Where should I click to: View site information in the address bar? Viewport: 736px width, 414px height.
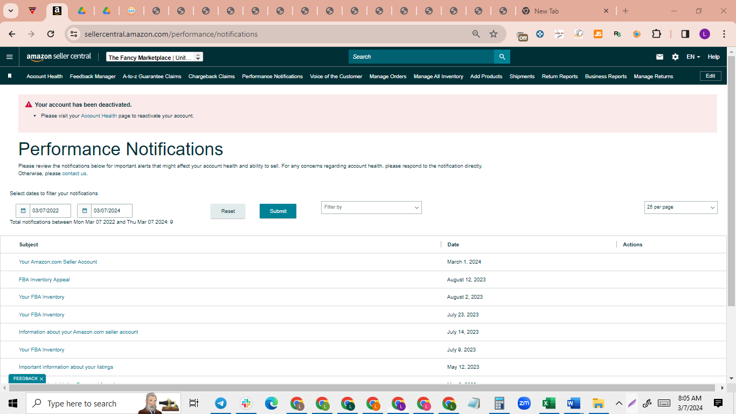74,34
